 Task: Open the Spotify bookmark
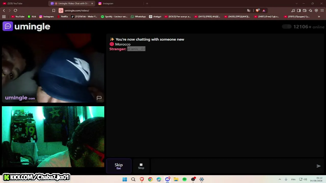click(114, 17)
